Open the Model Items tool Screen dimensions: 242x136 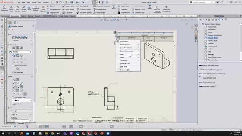11,9
